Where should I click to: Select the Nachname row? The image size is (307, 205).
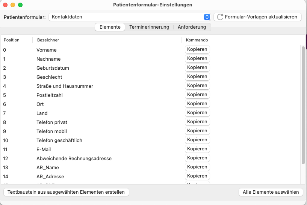point(48,59)
